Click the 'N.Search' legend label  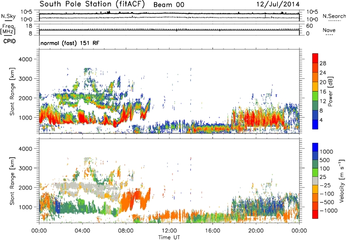tap(334, 16)
